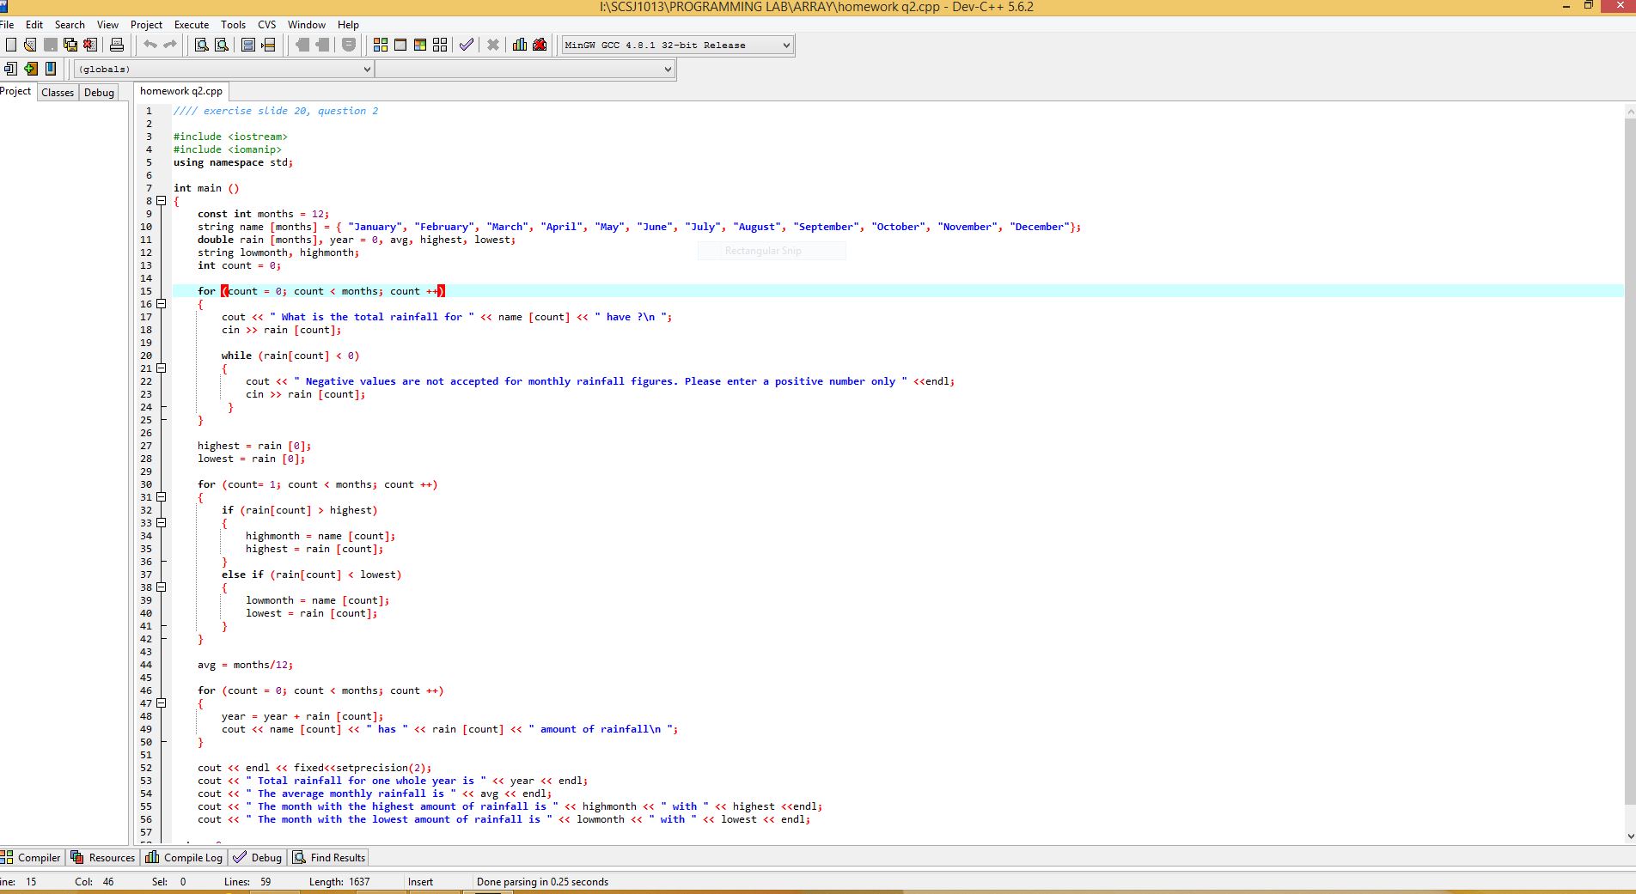Click the Profile Analysis bar chart icon
The height and width of the screenshot is (894, 1636).
520,45
